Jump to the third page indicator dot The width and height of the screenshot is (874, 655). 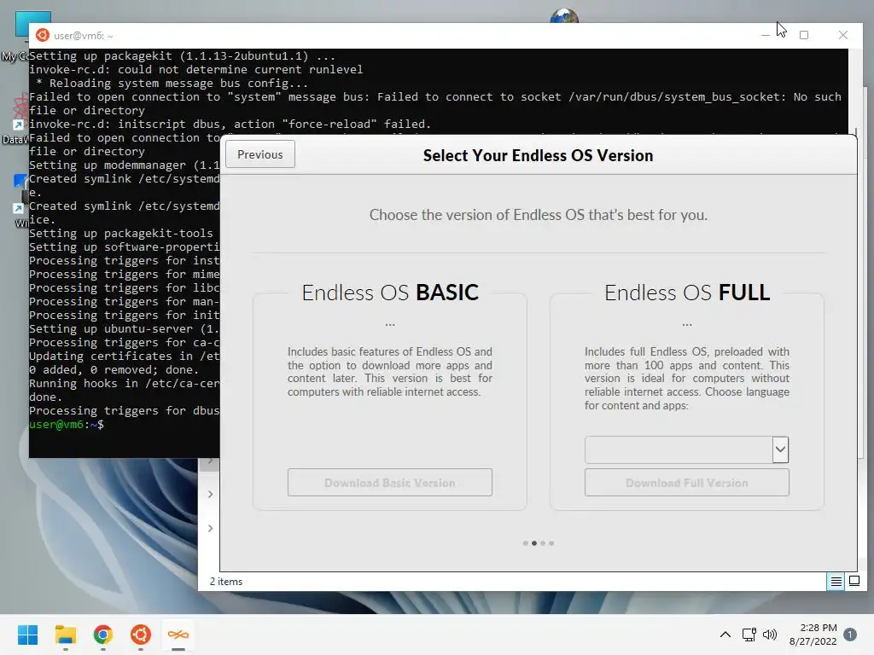tap(543, 543)
